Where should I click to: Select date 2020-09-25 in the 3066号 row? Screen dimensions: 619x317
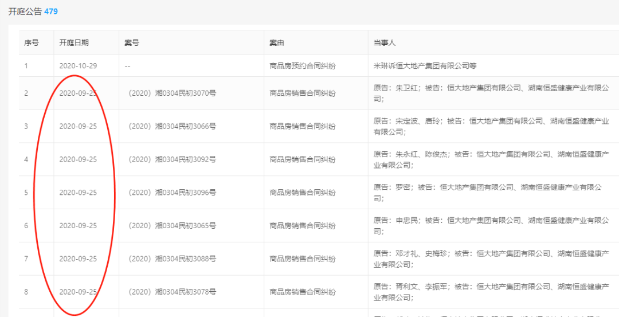[x=78, y=126]
